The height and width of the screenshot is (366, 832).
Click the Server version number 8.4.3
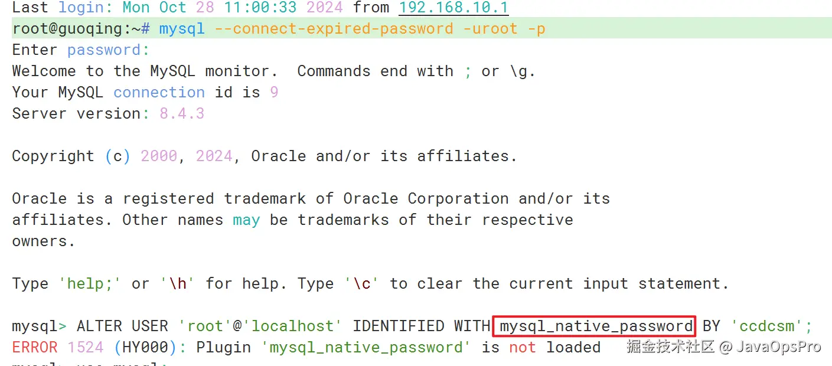tap(182, 113)
